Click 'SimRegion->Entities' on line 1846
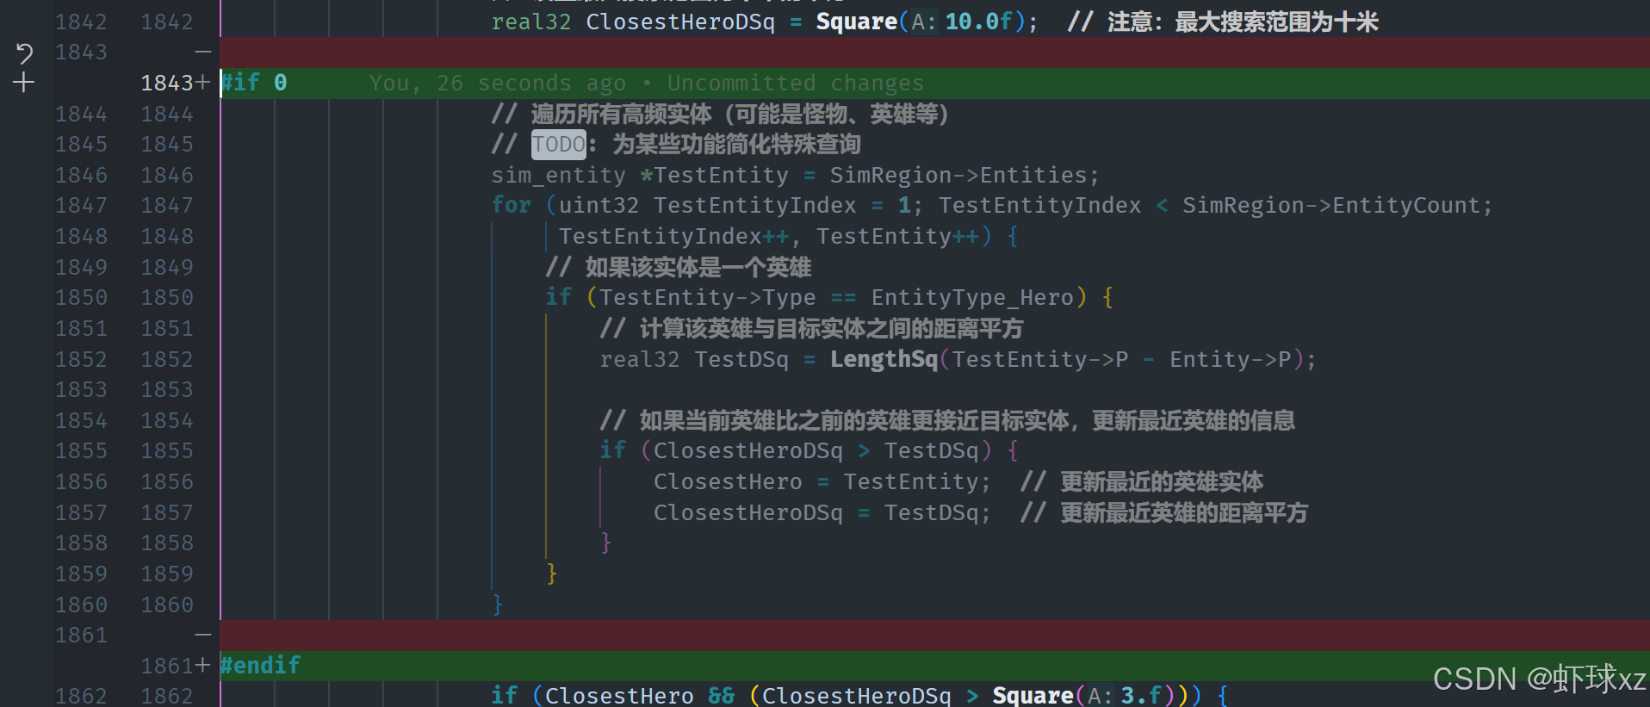Viewport: 1650px width, 707px height. [958, 176]
